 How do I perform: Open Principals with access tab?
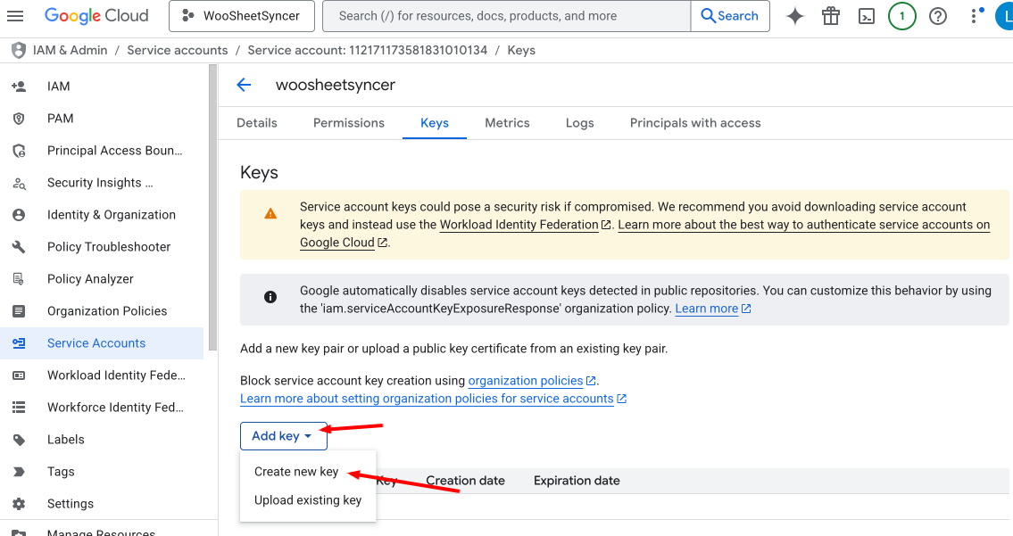(x=695, y=123)
